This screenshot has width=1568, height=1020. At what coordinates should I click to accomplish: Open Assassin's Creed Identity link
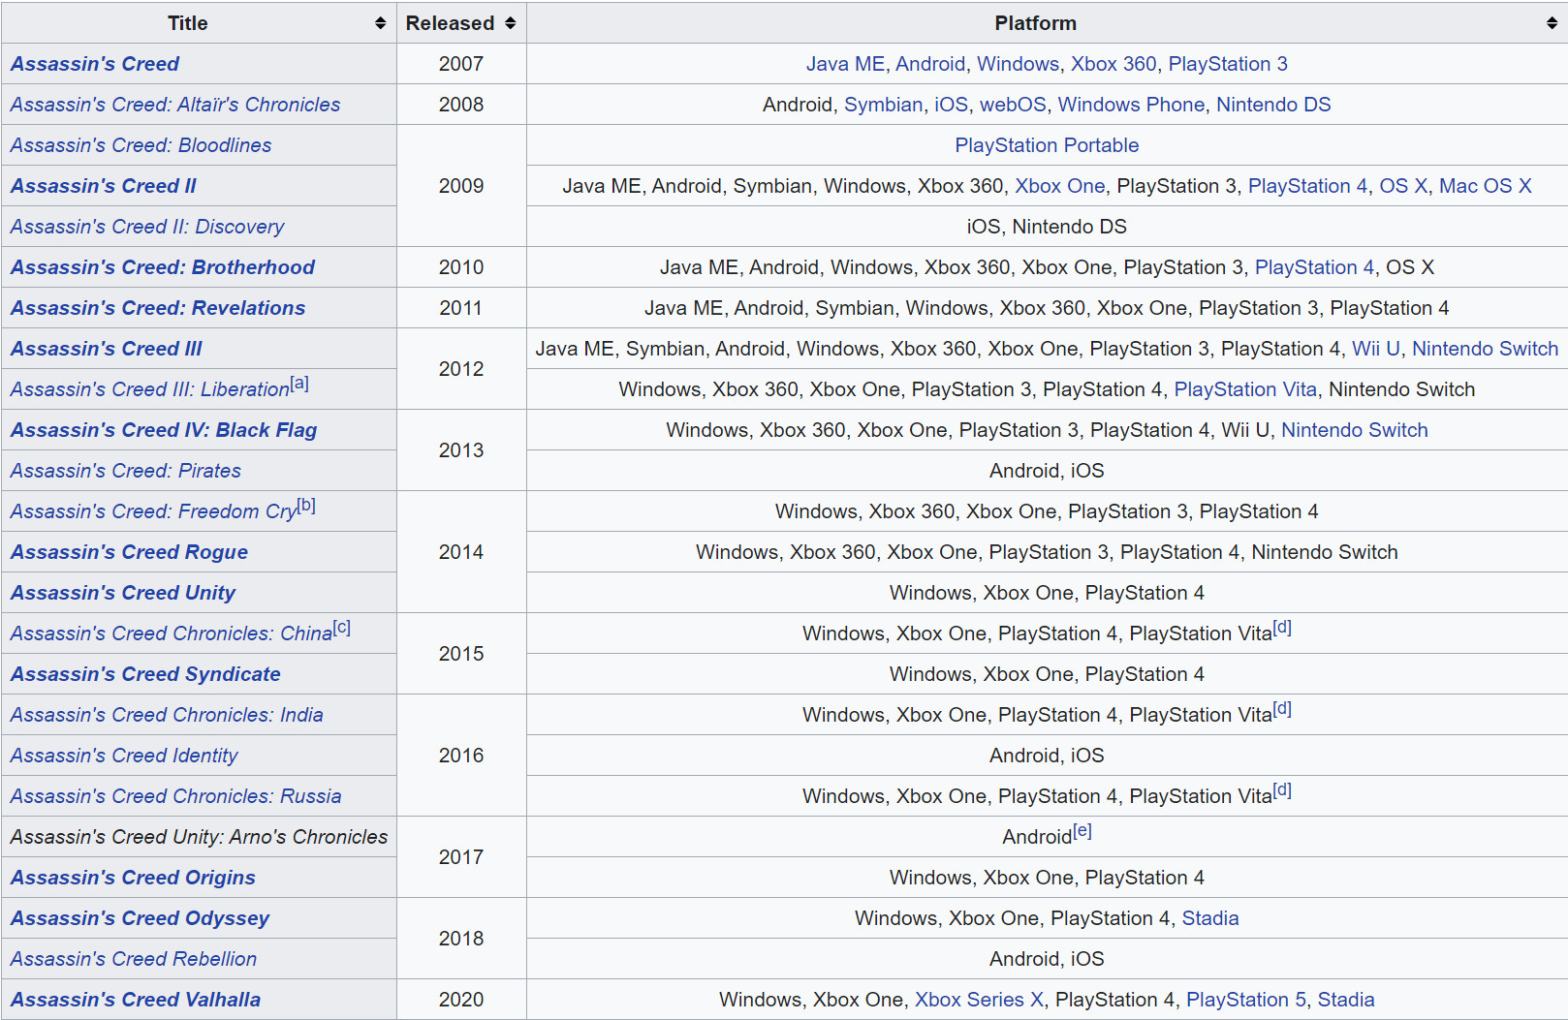[x=124, y=756]
